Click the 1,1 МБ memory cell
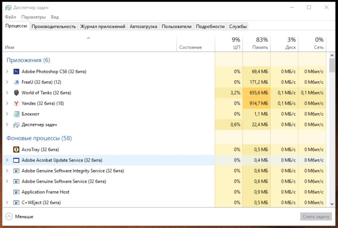 (256, 114)
